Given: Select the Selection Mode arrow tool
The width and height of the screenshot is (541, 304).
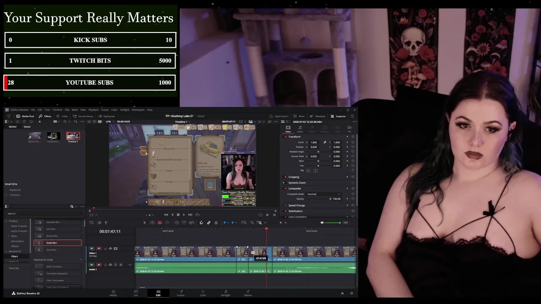Looking at the screenshot, I should pyautogui.click(x=145, y=223).
